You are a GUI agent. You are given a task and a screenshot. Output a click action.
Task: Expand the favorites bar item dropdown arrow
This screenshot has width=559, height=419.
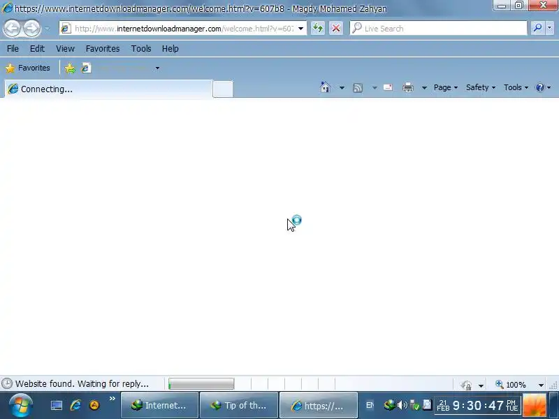coord(157,68)
